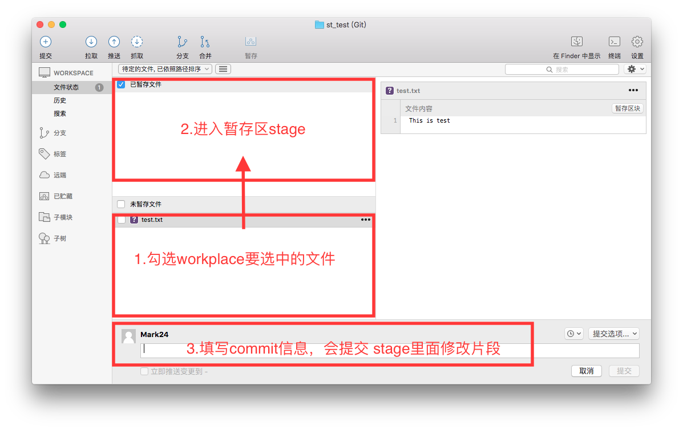The width and height of the screenshot is (683, 430).
Task: Select Submodules (子模块) in the sidebar
Action: point(63,217)
